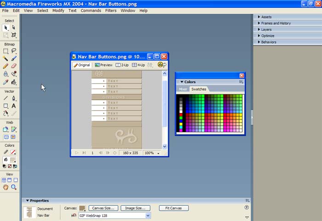Expand the Optimize panel
Screen dimensions: 322x221
259,36
